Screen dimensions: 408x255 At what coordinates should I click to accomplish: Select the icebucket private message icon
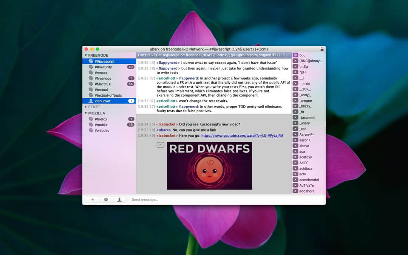click(x=90, y=101)
